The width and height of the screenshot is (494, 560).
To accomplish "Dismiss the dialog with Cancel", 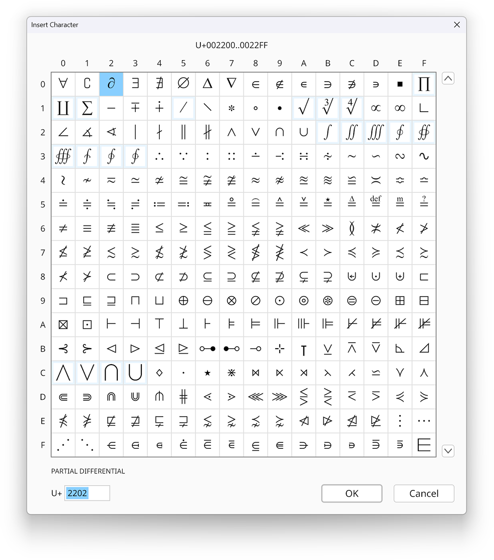I will (x=424, y=493).
